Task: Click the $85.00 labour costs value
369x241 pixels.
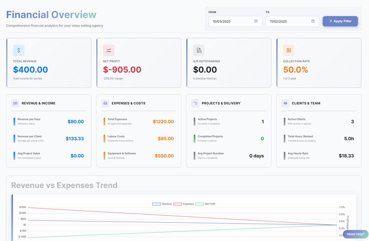Action: [x=166, y=139]
